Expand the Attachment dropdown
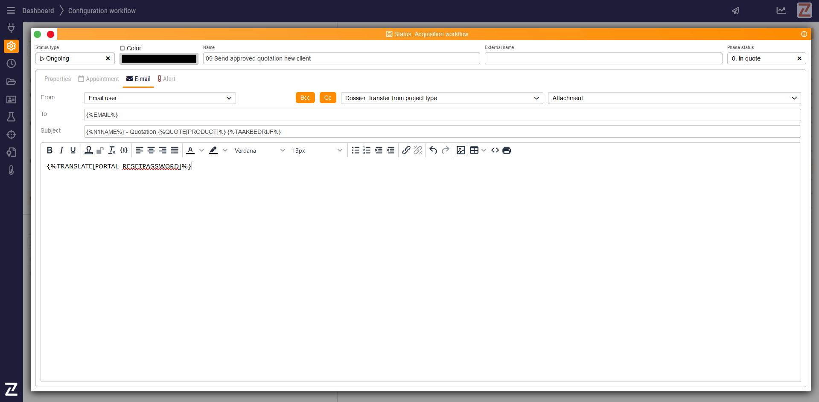Viewport: 819px width, 402px height. (x=674, y=98)
